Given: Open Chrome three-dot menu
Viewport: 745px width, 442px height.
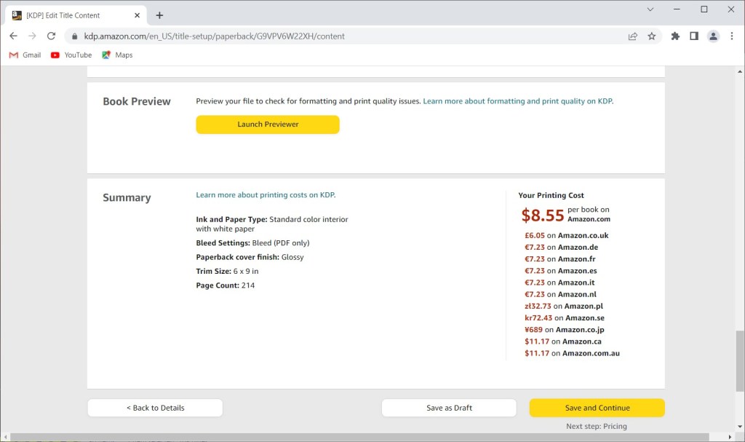Looking at the screenshot, I should pos(732,36).
